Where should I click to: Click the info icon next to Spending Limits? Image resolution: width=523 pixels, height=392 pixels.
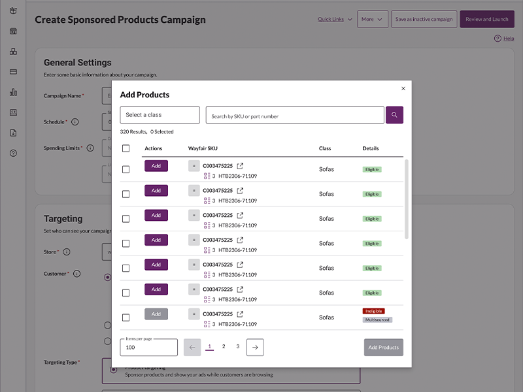[x=90, y=148]
